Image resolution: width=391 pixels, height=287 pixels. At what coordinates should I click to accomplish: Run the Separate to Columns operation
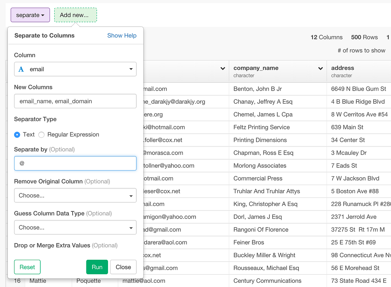pos(97,267)
